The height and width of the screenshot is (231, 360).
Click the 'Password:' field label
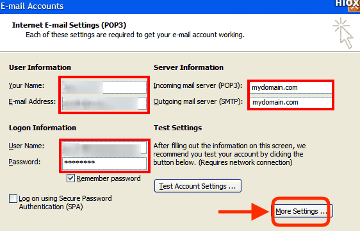click(x=24, y=162)
